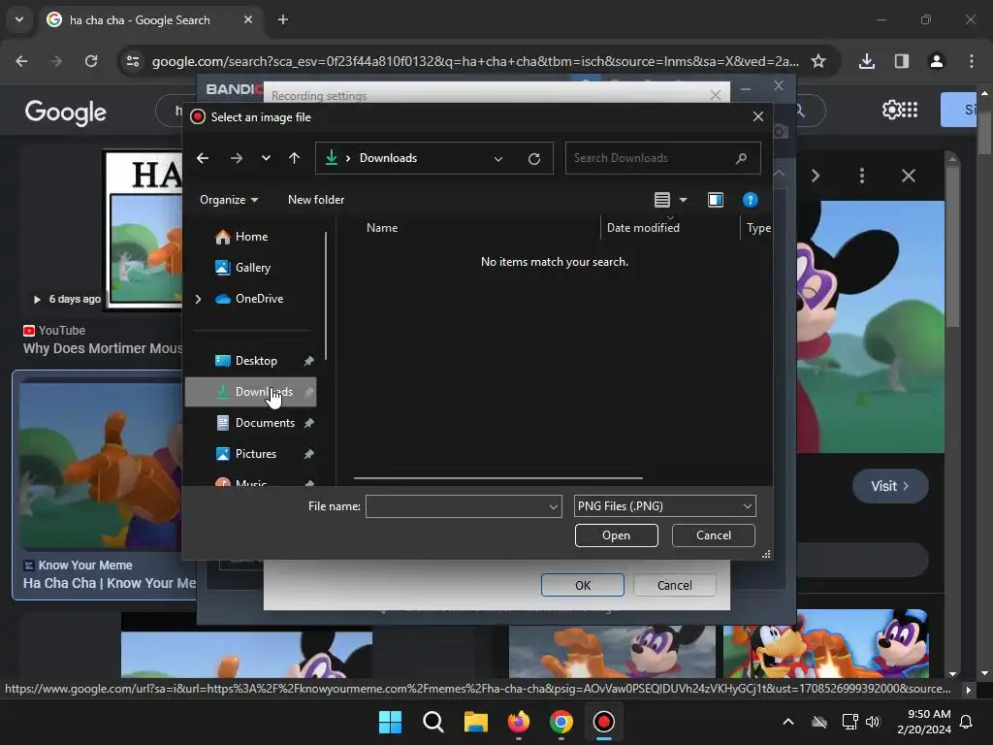Toggle Chrome side panel
993x745 pixels.
point(902,61)
